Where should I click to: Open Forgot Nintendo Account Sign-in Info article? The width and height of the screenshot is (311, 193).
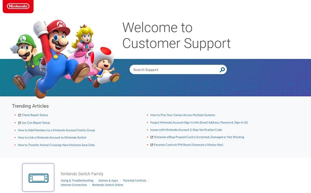pyautogui.click(x=199, y=122)
